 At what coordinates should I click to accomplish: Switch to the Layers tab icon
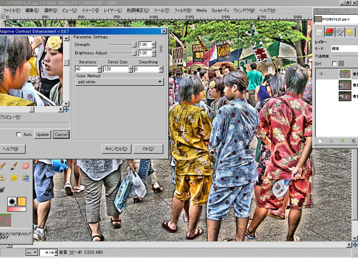[x=319, y=32]
